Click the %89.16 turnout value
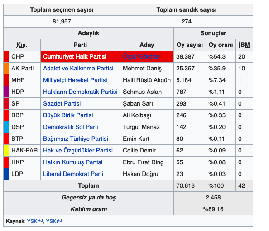The height and width of the screenshot is (231, 269). pos(213,209)
